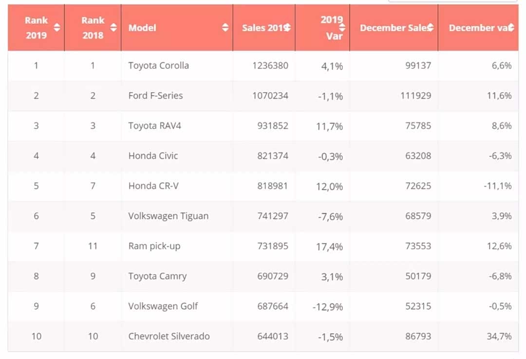Click the Sales 2019 sort arrows icon

[x=287, y=28]
